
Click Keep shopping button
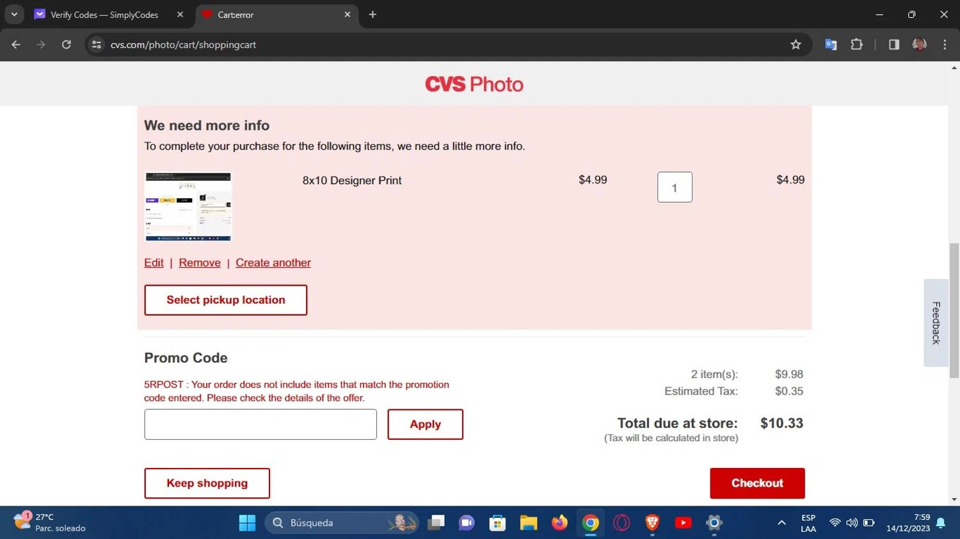(x=207, y=483)
